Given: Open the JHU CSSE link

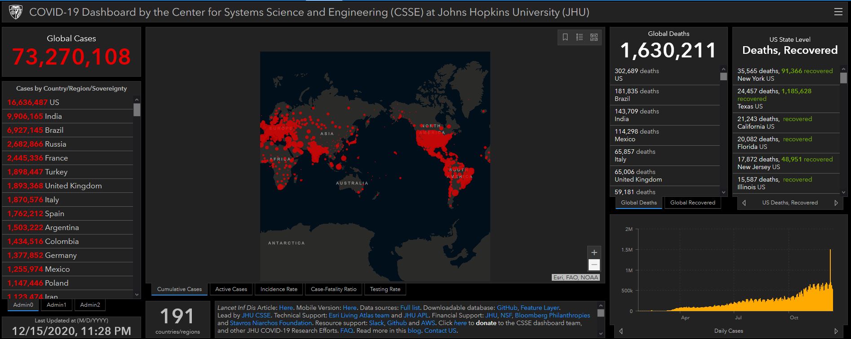Looking at the screenshot, I should coord(256,316).
